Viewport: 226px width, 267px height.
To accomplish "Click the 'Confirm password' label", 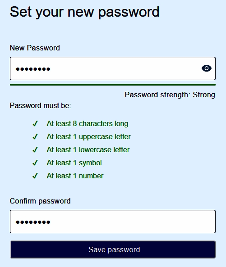I will (40, 201).
